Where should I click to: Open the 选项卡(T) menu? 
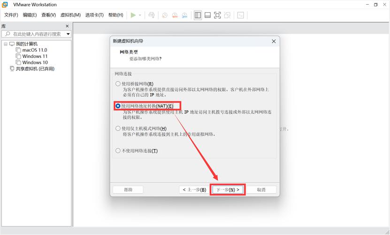tap(94, 15)
